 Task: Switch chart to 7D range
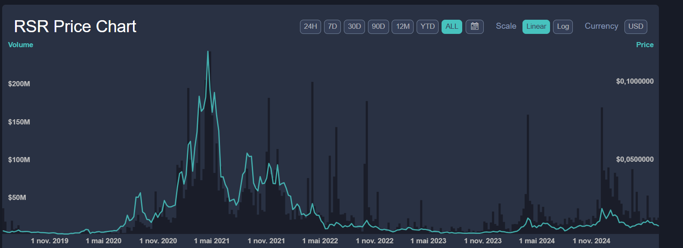(332, 27)
